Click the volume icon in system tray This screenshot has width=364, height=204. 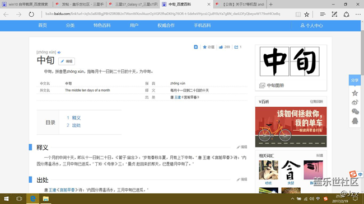pos(311,198)
